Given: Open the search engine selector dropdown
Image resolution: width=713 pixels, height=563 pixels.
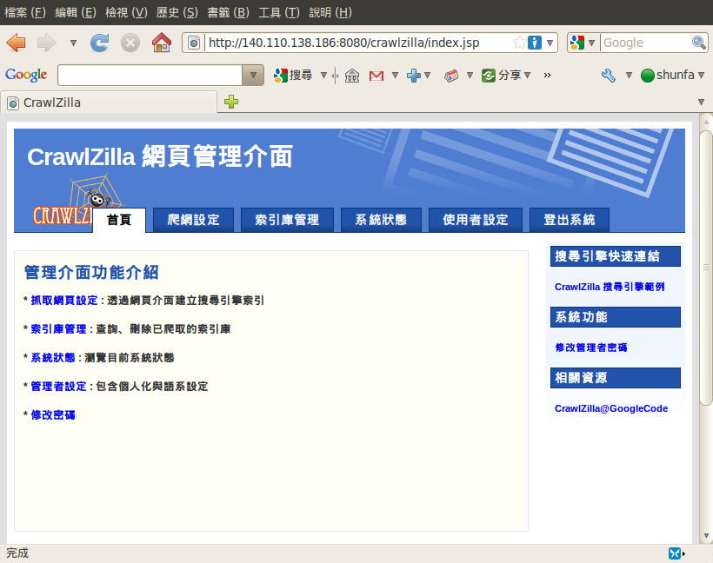Looking at the screenshot, I should click(583, 43).
